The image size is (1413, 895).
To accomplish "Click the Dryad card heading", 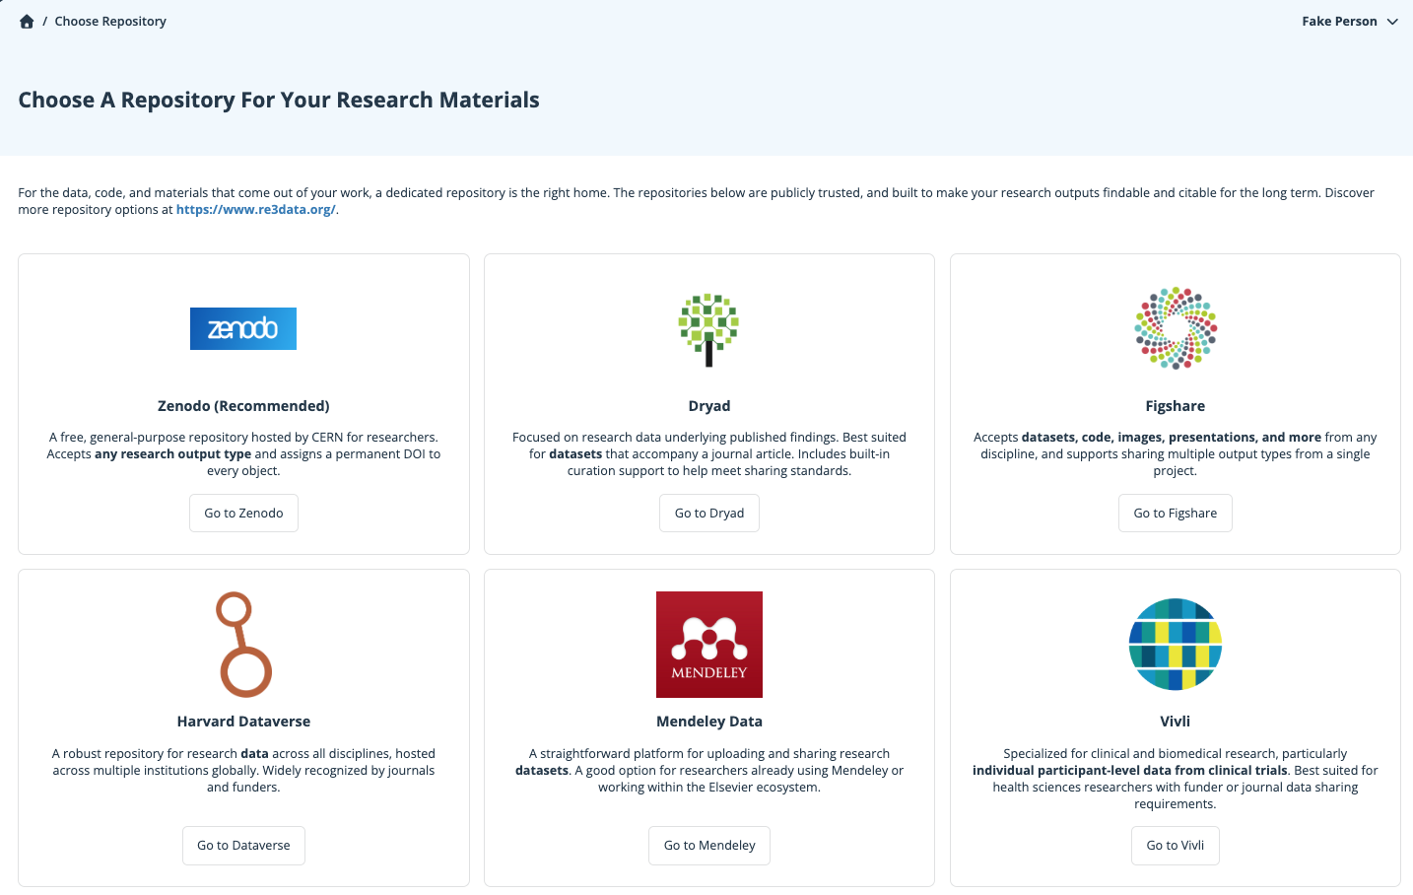I will coord(709,406).
